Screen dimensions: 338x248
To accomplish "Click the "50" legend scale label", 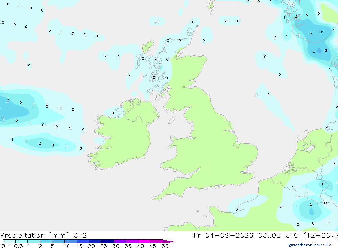I will pos(165,246).
